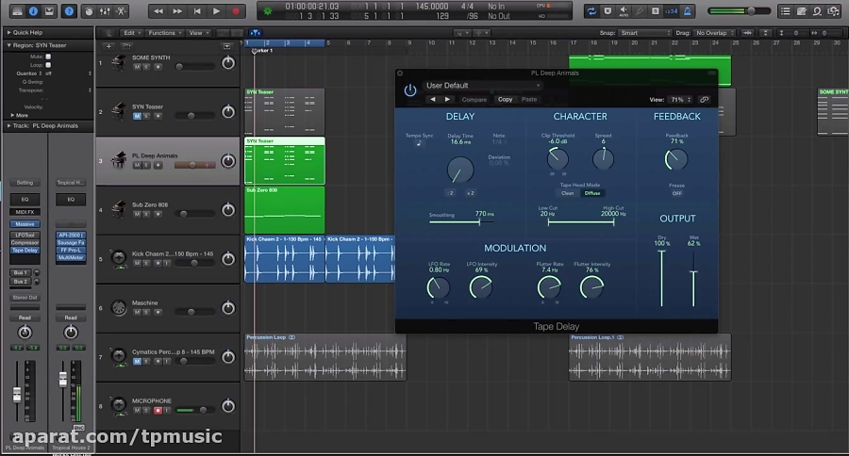This screenshot has height=456, width=849.
Task: Open the View 71% size dropdown
Action: pos(681,100)
